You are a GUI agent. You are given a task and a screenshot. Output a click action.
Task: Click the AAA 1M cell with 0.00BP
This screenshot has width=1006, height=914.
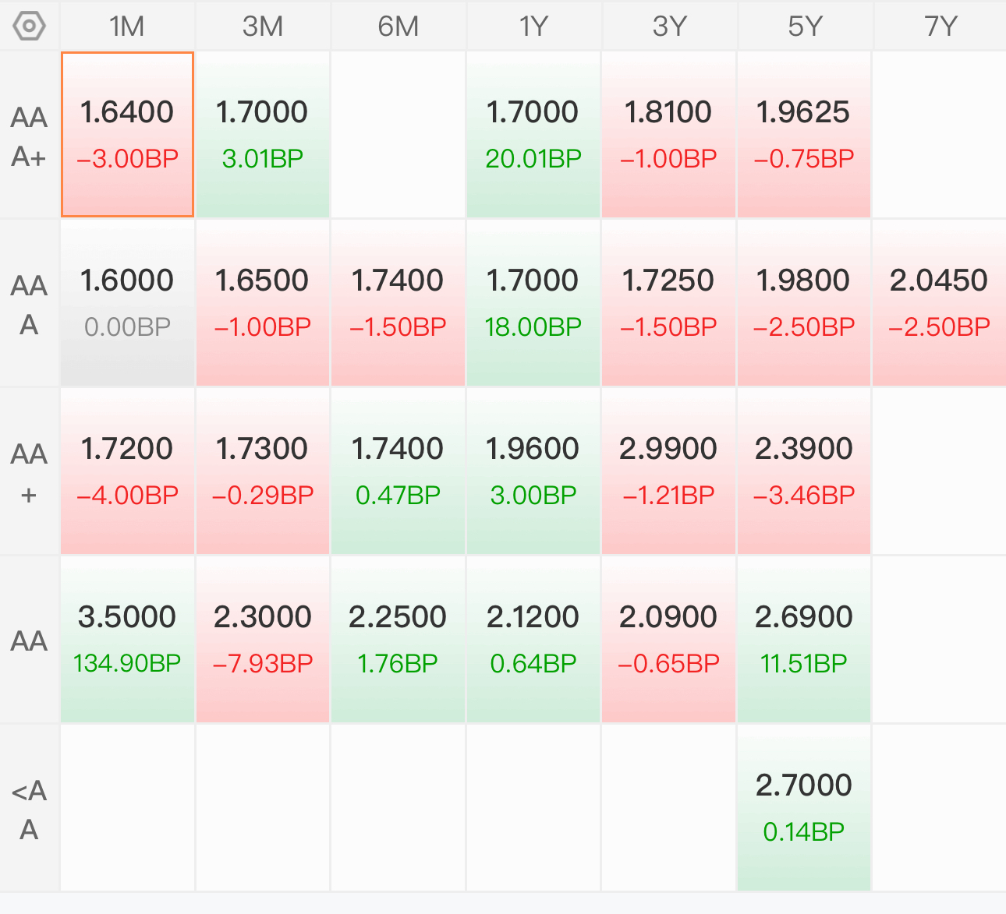127,303
